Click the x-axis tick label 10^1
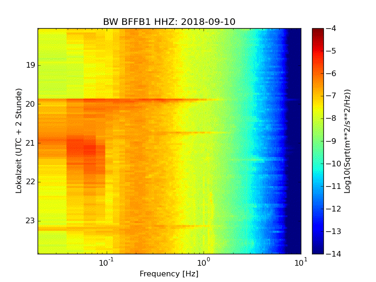 (301, 262)
